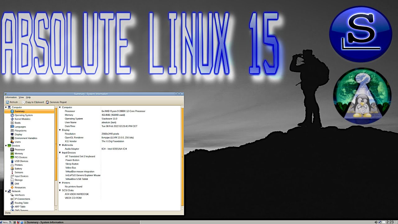
Task: Open the Sensors thermometer icon
Action: (12, 172)
